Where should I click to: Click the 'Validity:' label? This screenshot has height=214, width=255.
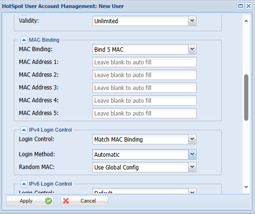point(29,21)
